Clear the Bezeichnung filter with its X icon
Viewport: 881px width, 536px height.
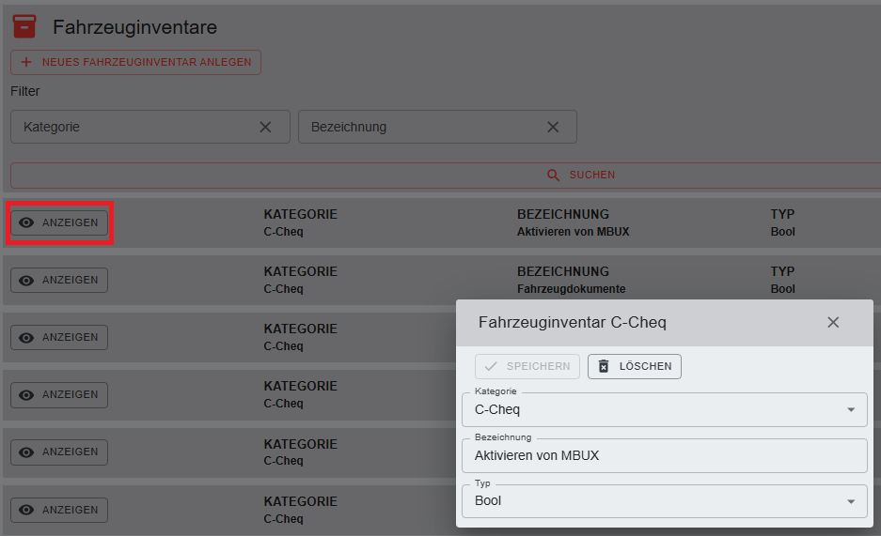coord(553,127)
